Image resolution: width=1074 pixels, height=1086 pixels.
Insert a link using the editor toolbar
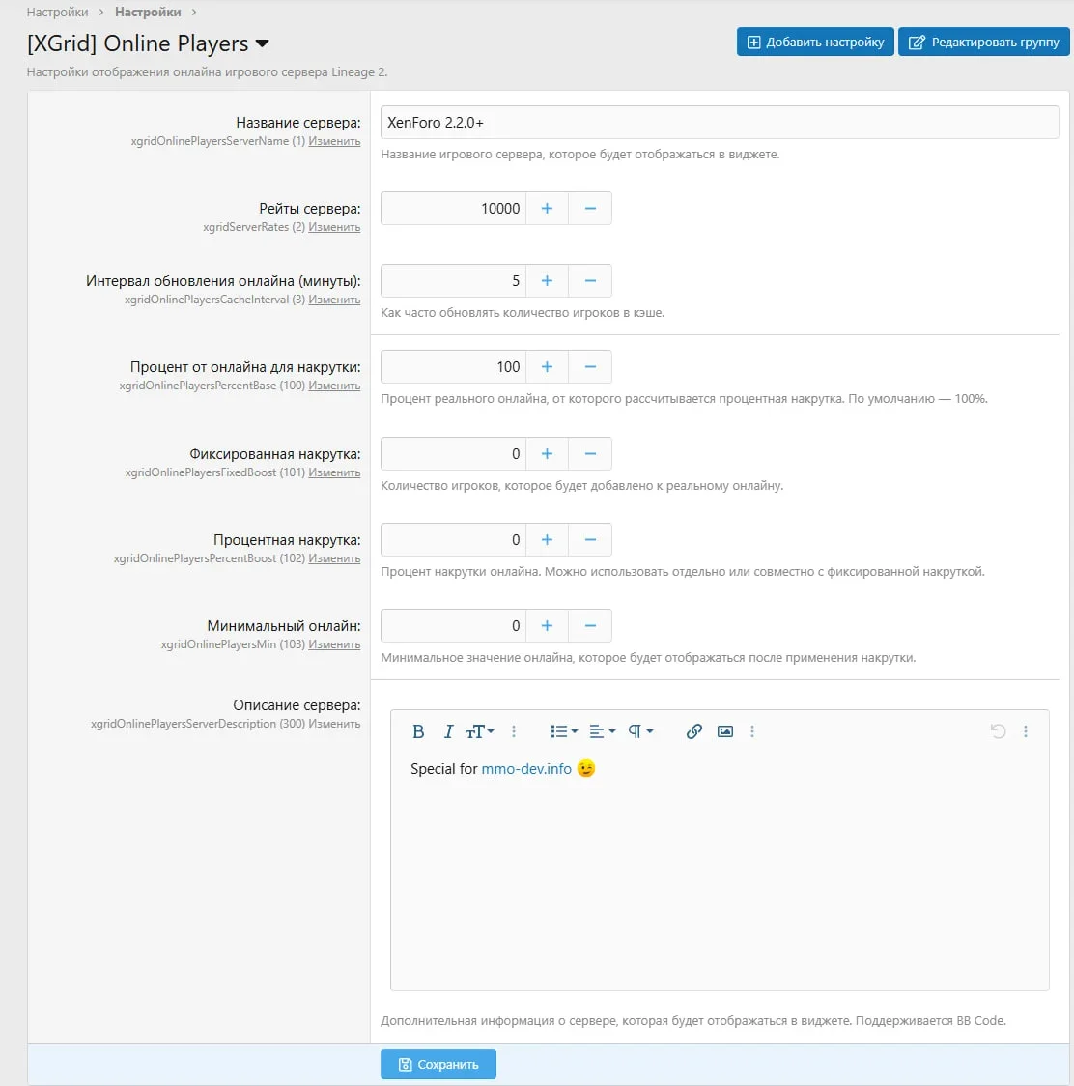(693, 731)
